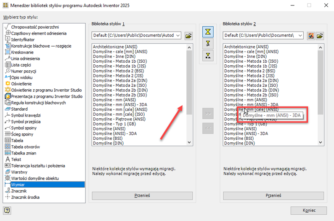This screenshot has height=221, width=334.
Task: Select Wartości domyślne obiektu style type
Action: pyautogui.click(x=35, y=178)
